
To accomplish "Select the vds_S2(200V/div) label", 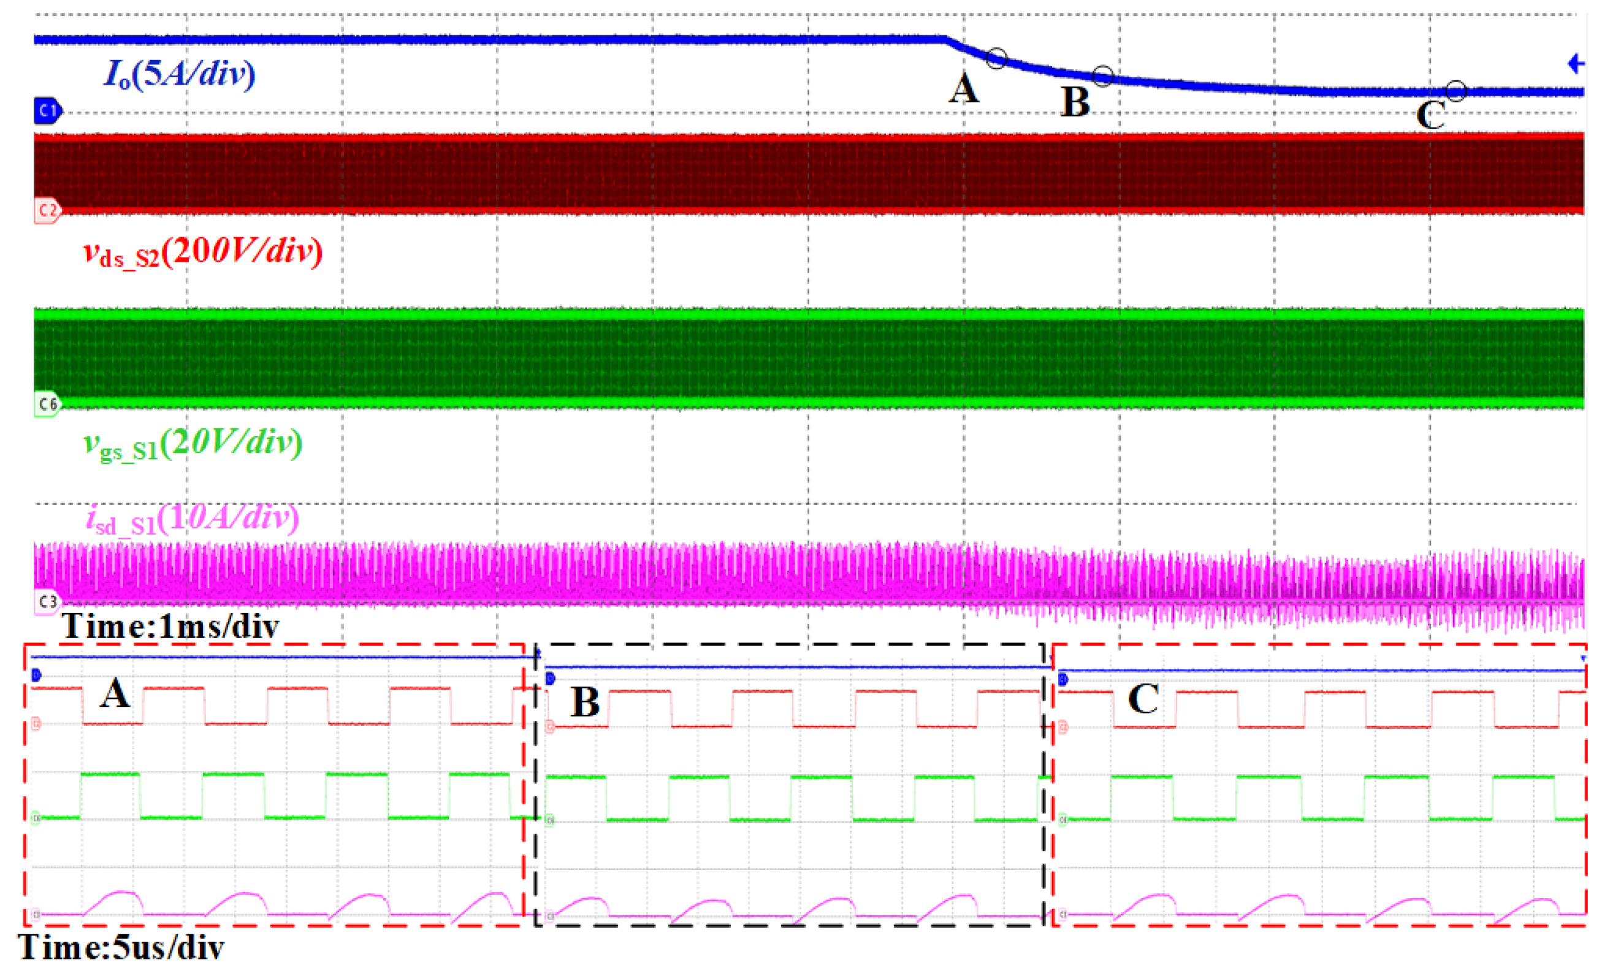I will pos(202,253).
